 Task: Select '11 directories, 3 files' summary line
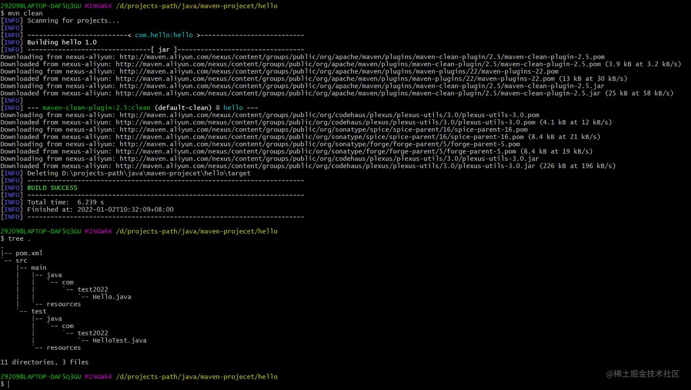click(44, 363)
